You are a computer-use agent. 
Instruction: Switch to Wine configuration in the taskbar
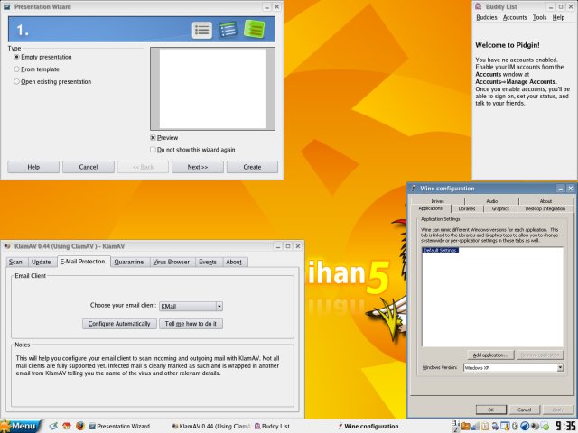point(368,426)
